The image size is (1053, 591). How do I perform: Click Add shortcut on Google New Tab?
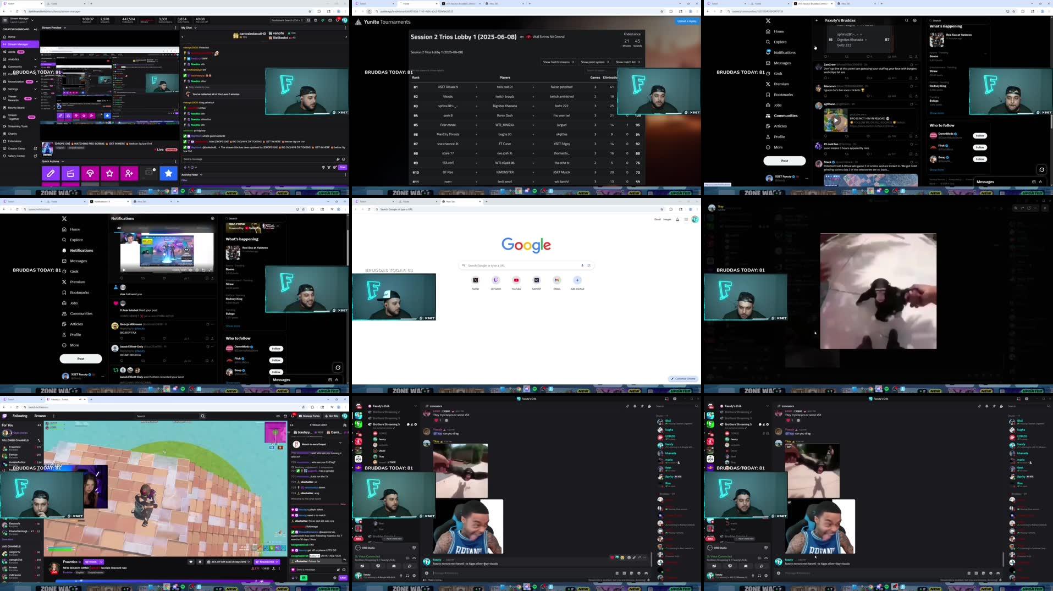point(577,282)
